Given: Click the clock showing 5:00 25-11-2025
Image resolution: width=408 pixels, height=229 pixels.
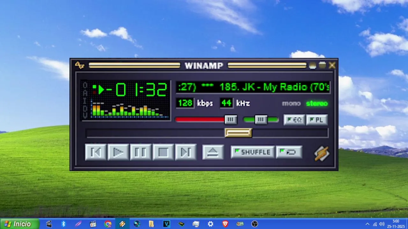Looking at the screenshot, I should [x=396, y=224].
